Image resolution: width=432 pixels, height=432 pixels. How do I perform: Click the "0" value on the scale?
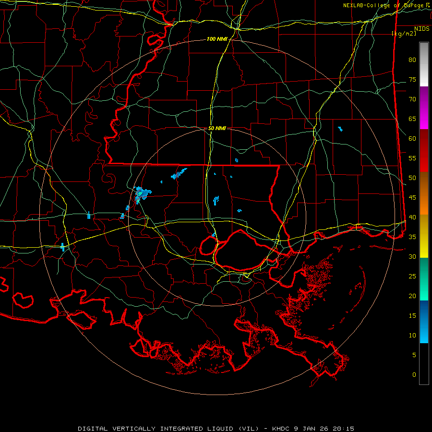click(414, 375)
